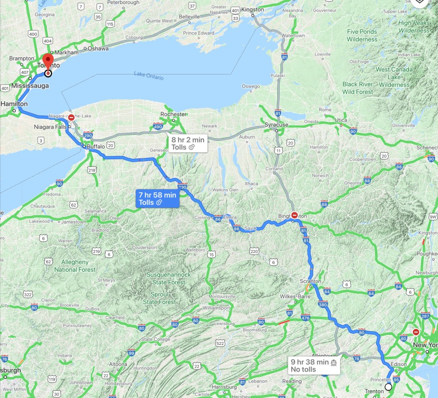Viewport: 438px width, 398px height.
Task: Click the Buffalo city label
Action: tap(95, 146)
